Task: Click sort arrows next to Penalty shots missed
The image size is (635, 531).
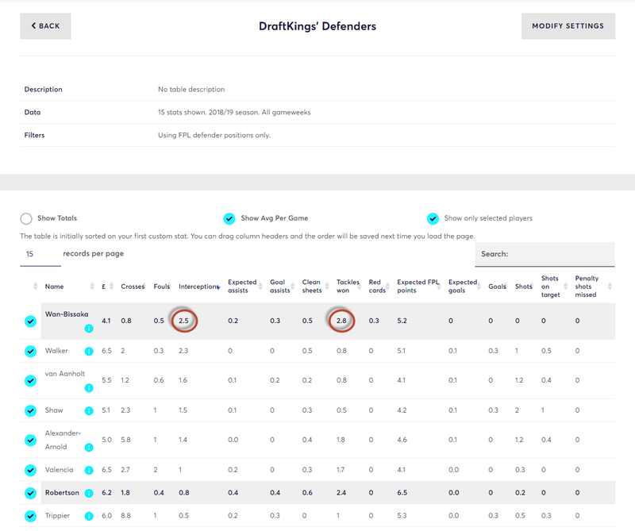Action: (610, 287)
